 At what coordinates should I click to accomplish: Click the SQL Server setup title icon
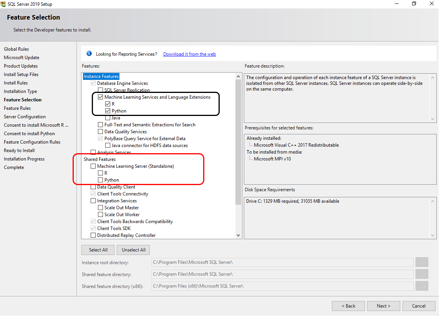point(3,4)
